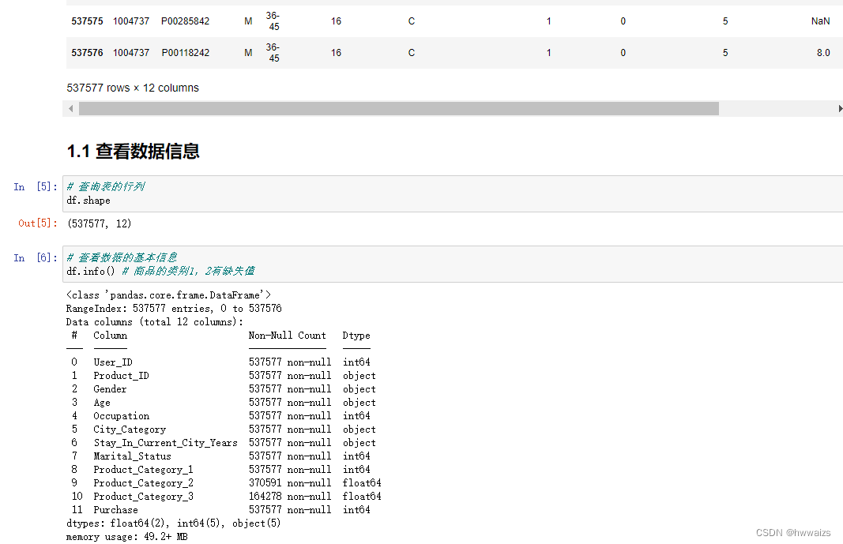
Task: Select the In [6] cell prompt
Action: [35, 257]
